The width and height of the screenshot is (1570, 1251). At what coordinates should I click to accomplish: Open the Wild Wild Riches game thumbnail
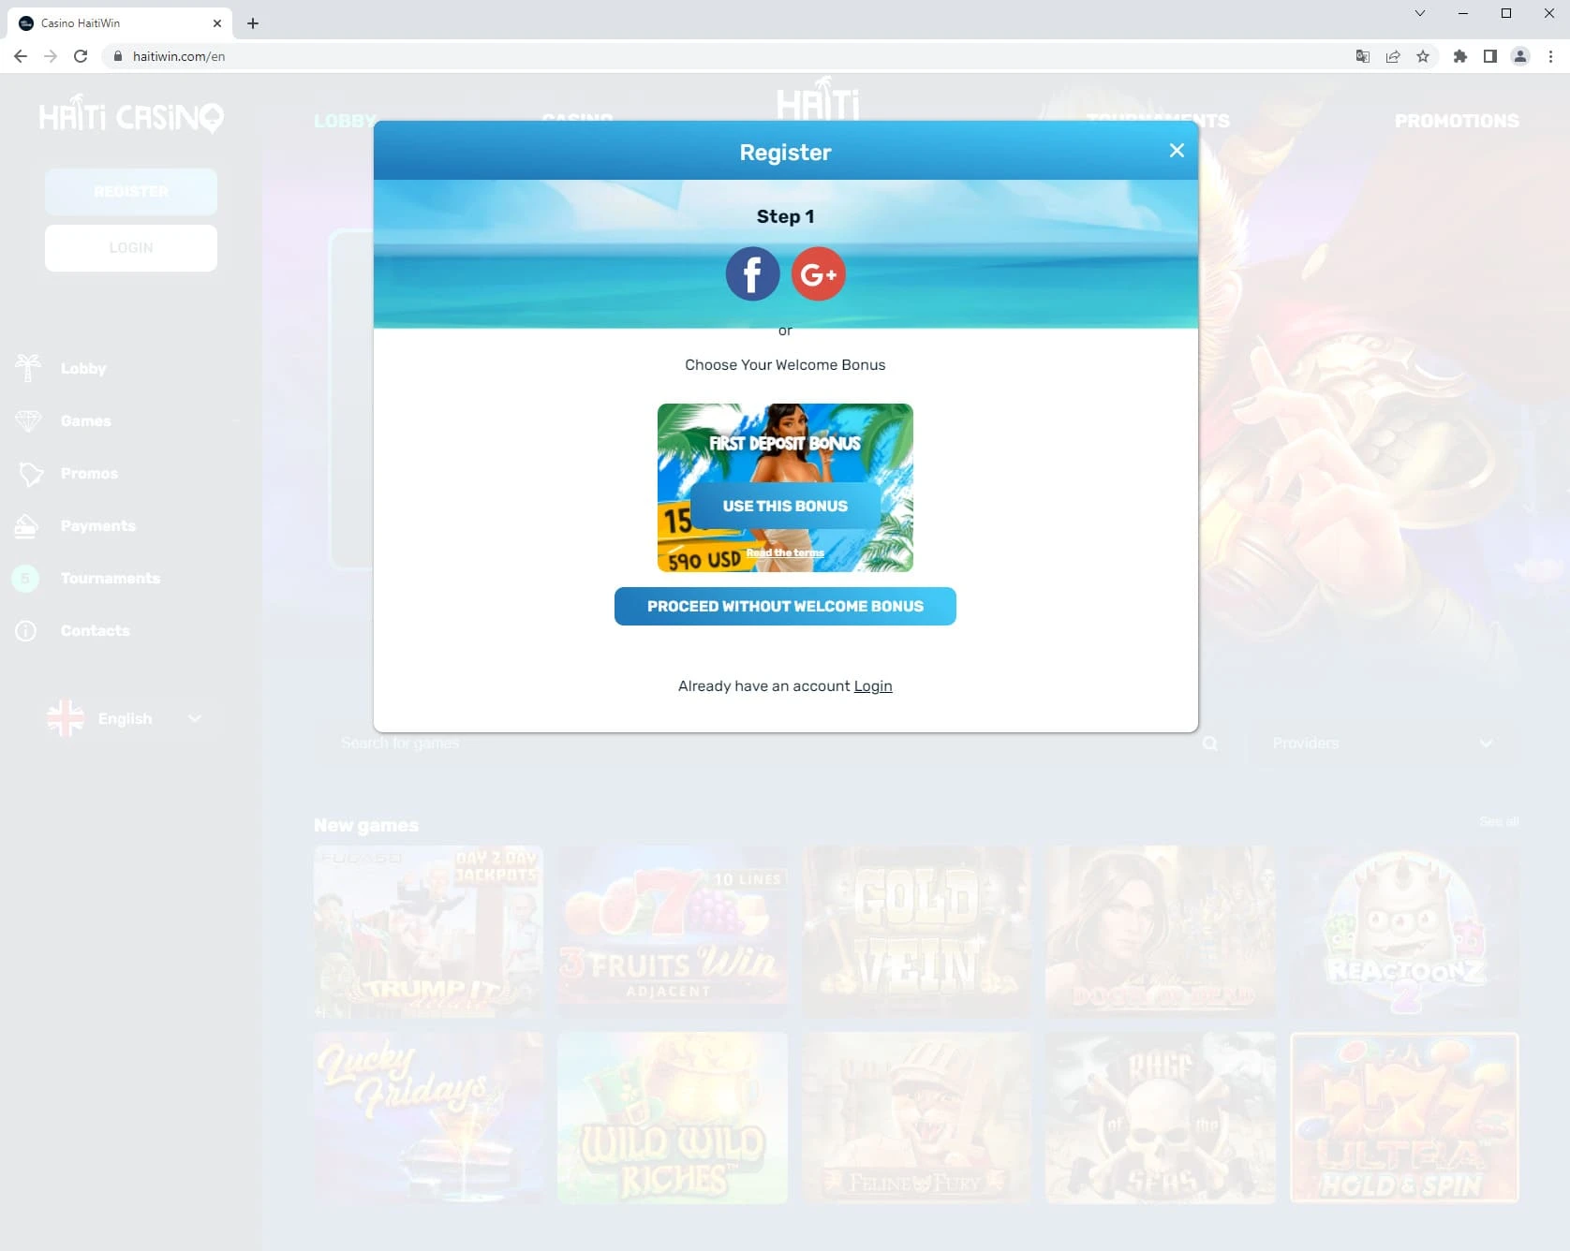[x=672, y=1118]
